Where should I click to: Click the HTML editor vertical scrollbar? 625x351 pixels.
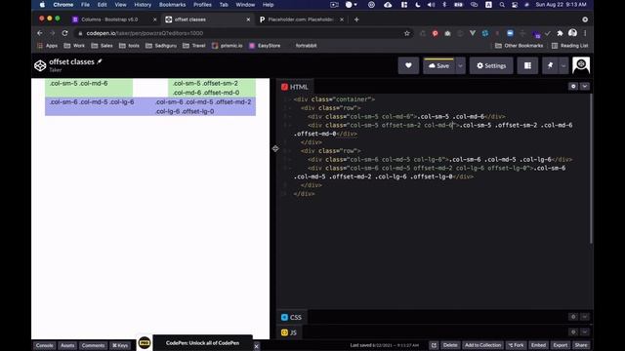591,169
